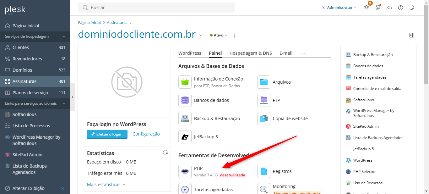Open the notifications bell icon
Image resolution: width=429 pixels, height=194 pixels.
pos(367,8)
